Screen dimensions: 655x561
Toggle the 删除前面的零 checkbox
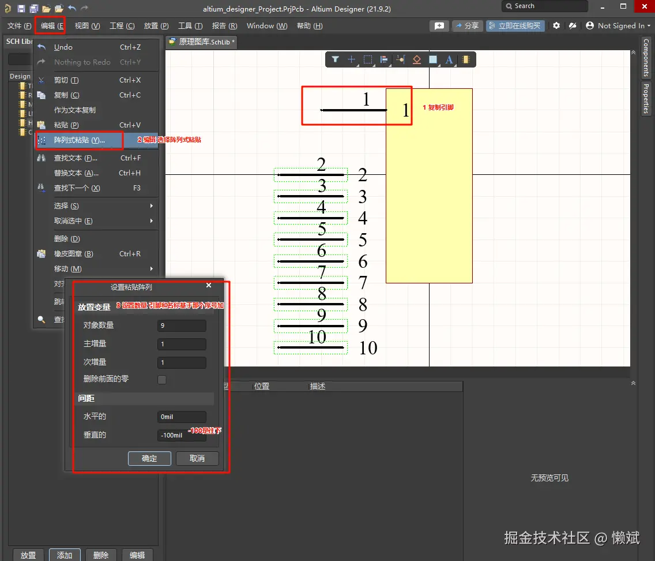[161, 380]
